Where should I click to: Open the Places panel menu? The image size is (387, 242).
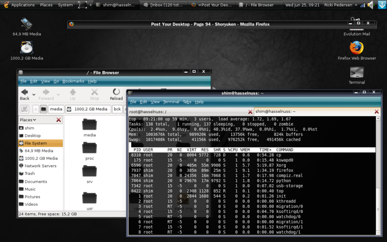[46, 5]
